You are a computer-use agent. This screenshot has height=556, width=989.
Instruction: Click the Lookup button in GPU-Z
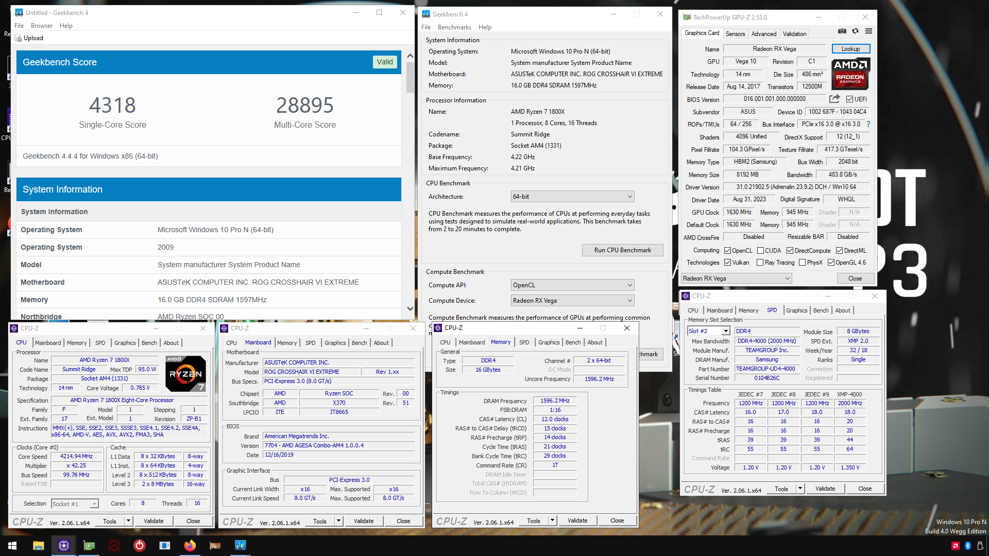(850, 49)
